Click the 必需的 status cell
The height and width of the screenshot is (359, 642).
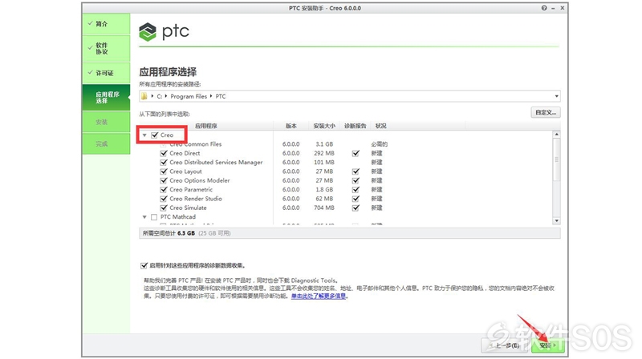pyautogui.click(x=379, y=144)
